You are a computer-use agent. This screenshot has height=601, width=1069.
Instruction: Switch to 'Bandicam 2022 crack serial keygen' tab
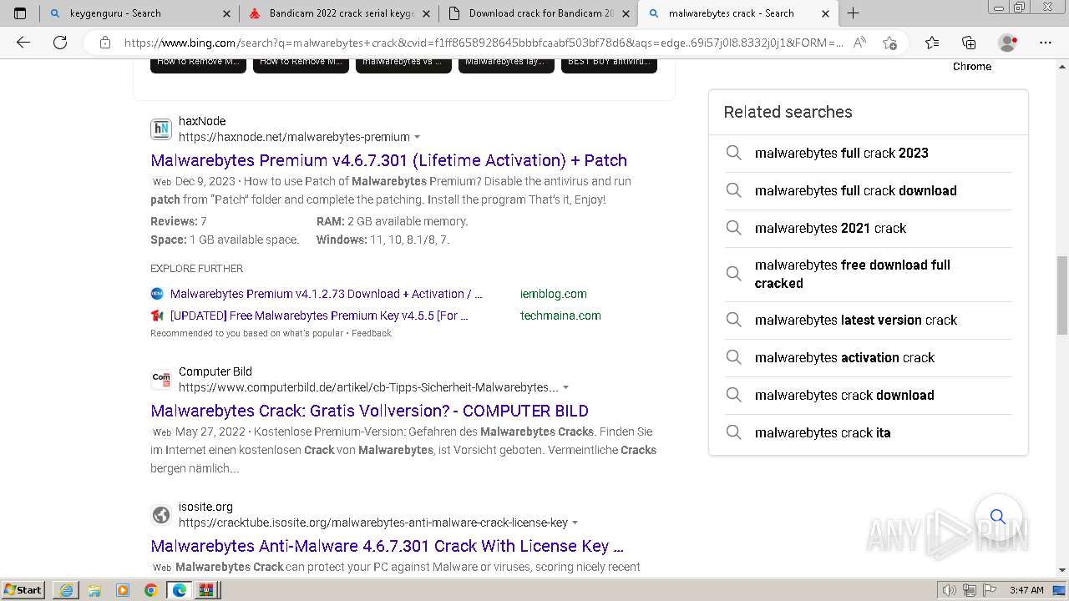coord(341,13)
